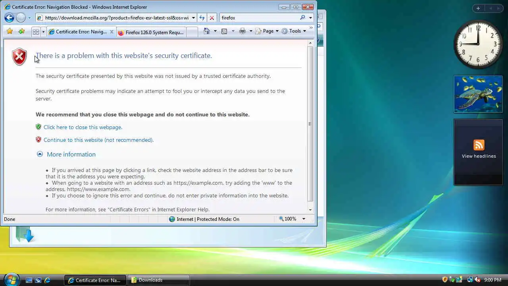This screenshot has width=508, height=286.
Task: Select the 'Certificate Error: Navig...' tab
Action: point(81,32)
